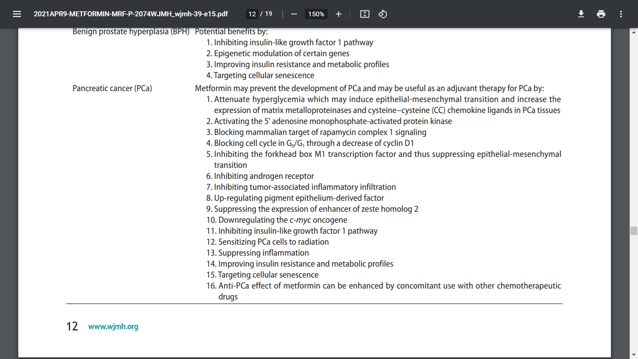Viewport: 638px width, 359px height.
Task: Click item 11 'Inhibiting insulin-like growth factor'
Action: [292, 231]
